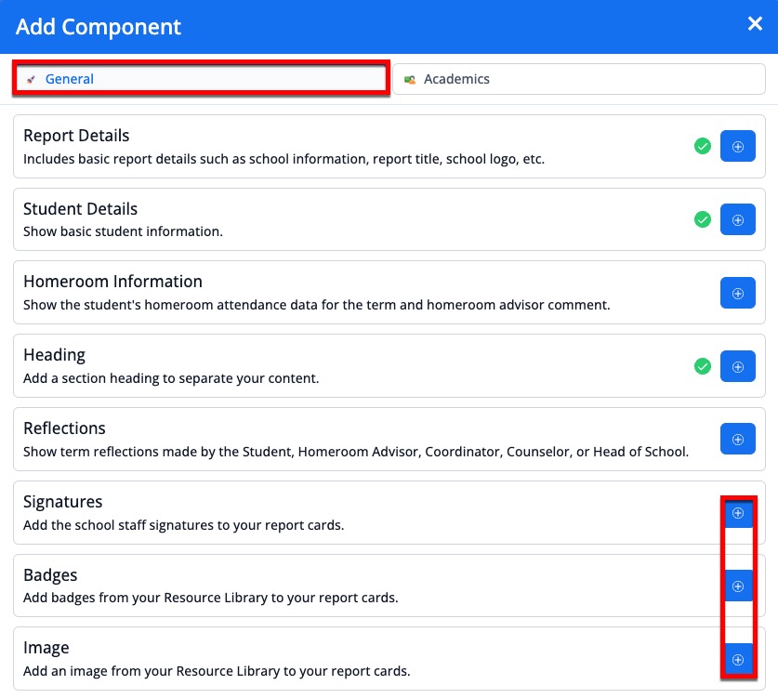Click the plus icon for Badges

(737, 586)
